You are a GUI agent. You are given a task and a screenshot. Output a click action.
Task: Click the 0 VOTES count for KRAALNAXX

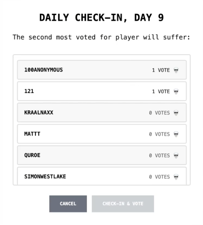159,113
